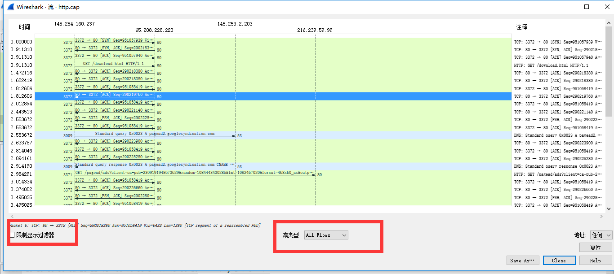This screenshot has width=614, height=274.
Task: Click the Help button
Action: tap(595, 260)
